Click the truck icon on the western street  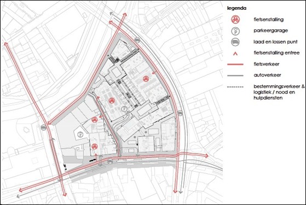[44, 127]
